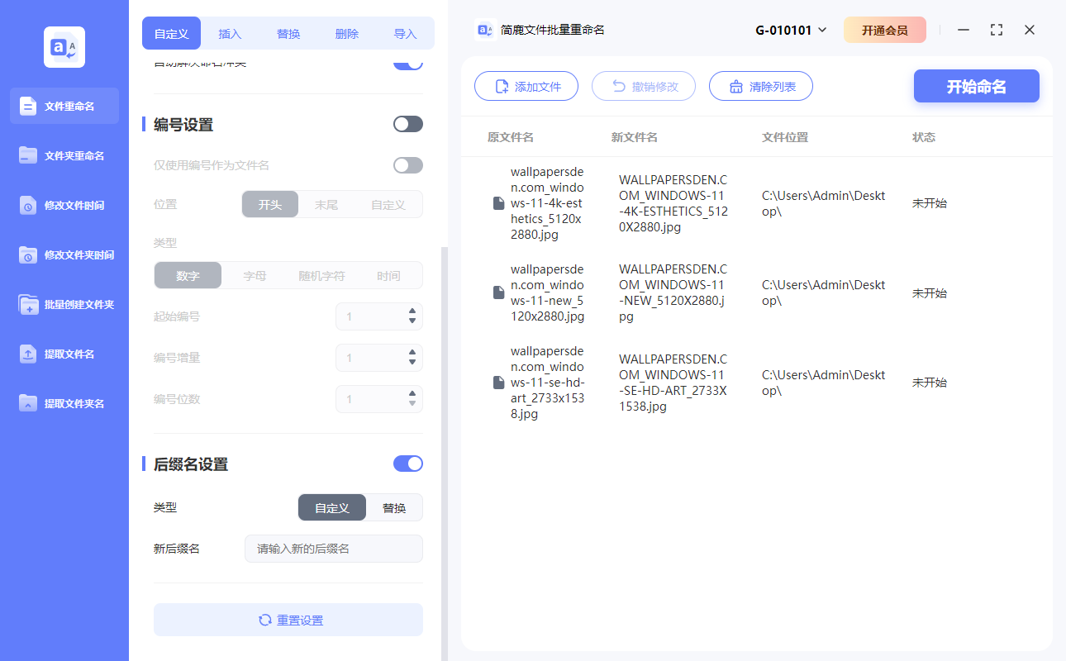Open the 修改文件夹时间 tool
Image resolution: width=1066 pixels, height=661 pixels.
tap(64, 254)
